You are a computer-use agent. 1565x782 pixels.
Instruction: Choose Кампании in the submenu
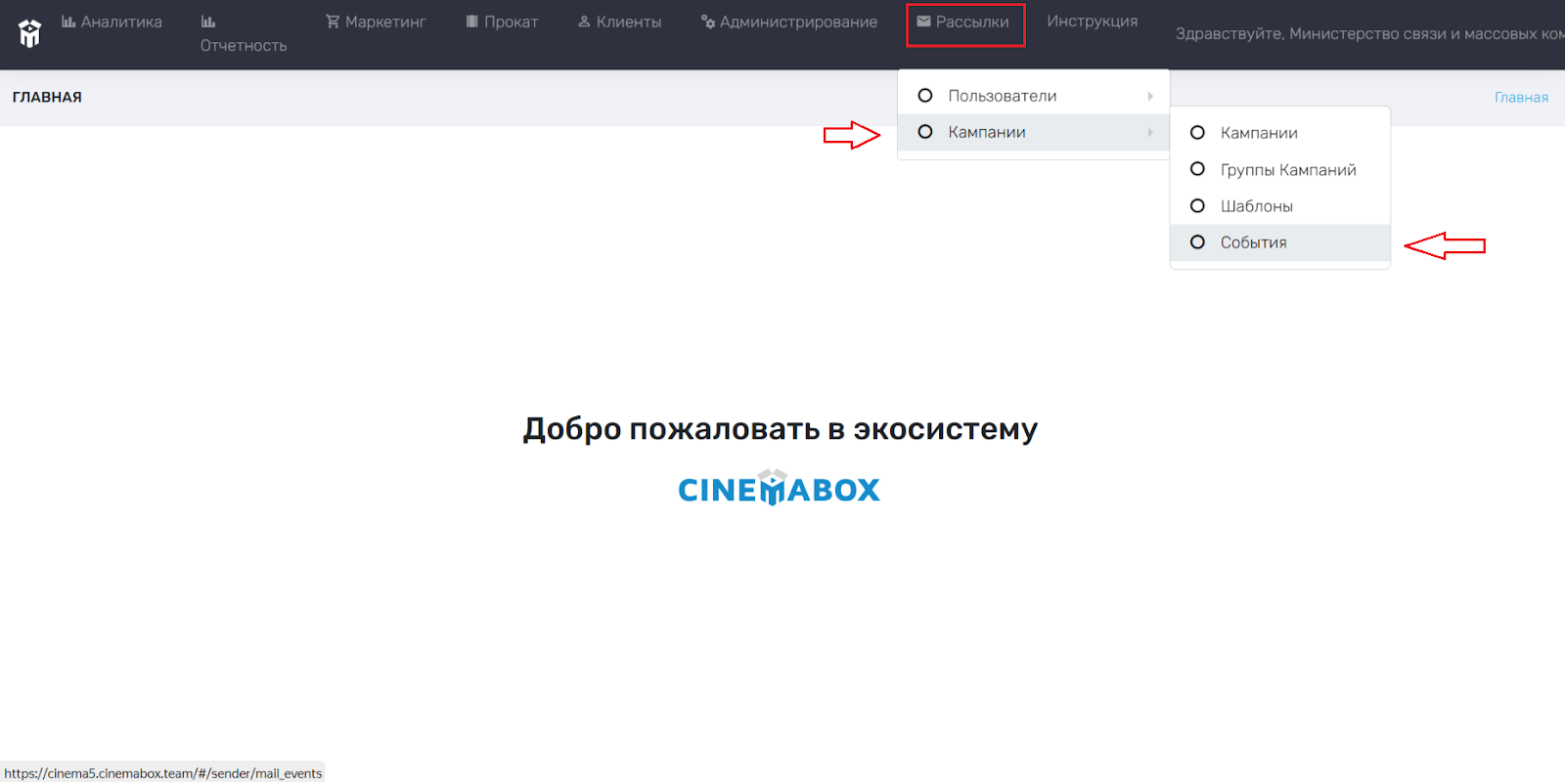click(x=1280, y=133)
